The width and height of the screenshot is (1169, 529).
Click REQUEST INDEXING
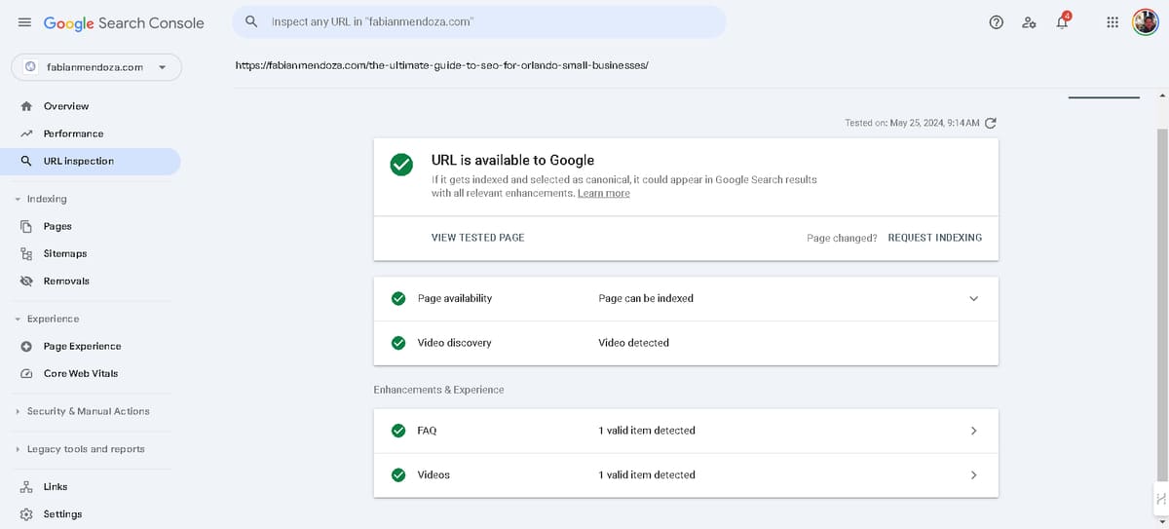pos(935,238)
